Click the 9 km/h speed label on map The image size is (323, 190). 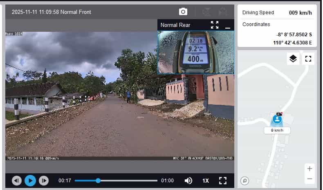point(277,130)
